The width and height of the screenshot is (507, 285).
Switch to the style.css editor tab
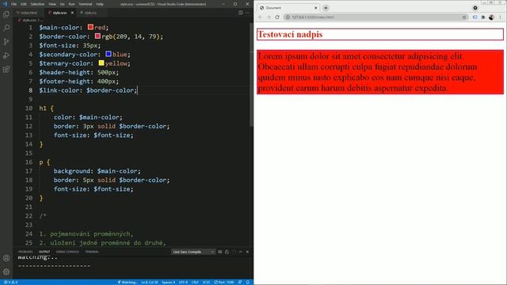click(x=90, y=13)
